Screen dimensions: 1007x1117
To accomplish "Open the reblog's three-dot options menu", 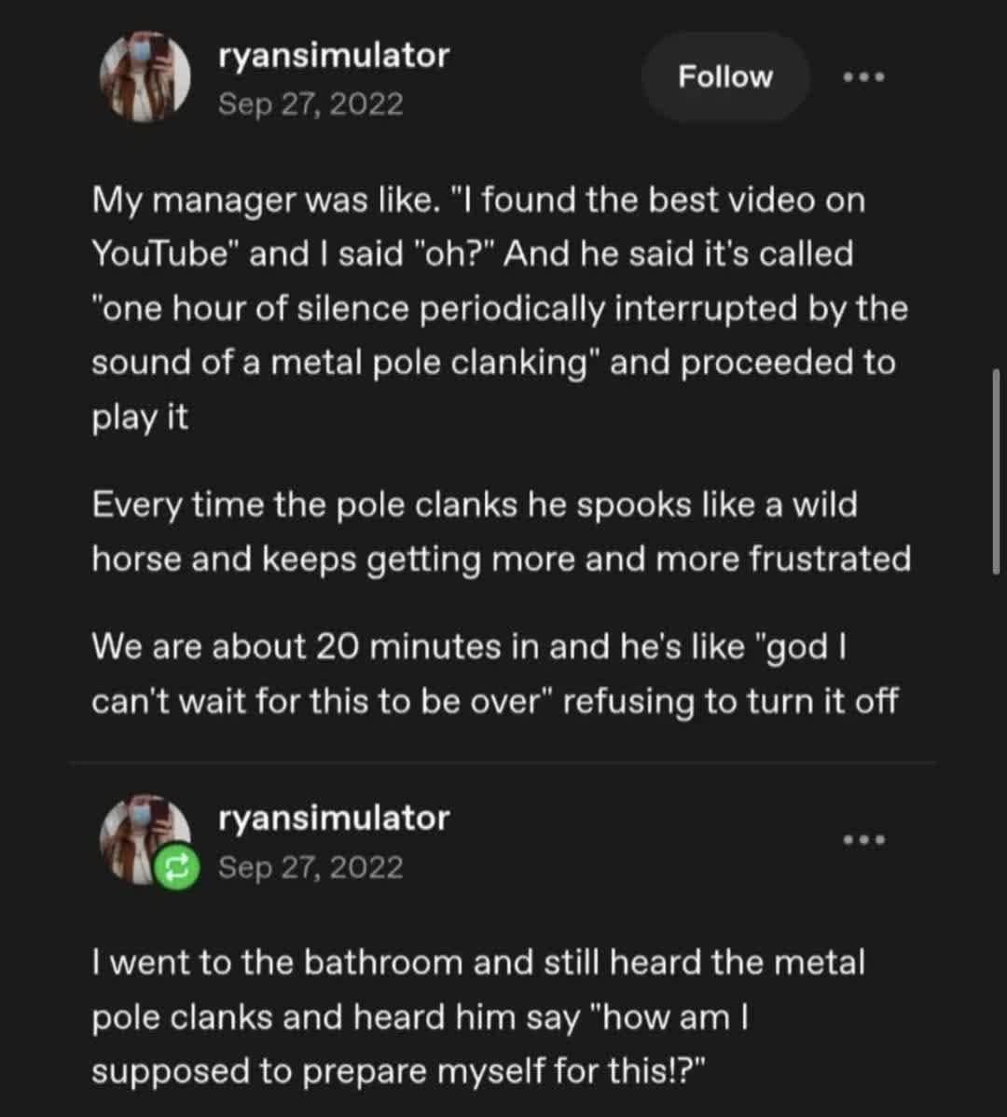I will pos(862,840).
